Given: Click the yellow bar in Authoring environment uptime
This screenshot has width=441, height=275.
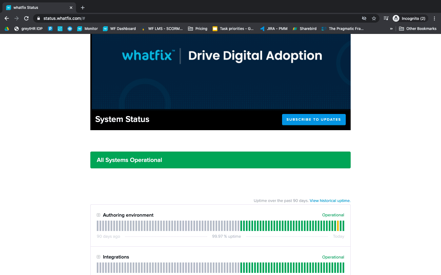Looking at the screenshot, I should [338, 226].
